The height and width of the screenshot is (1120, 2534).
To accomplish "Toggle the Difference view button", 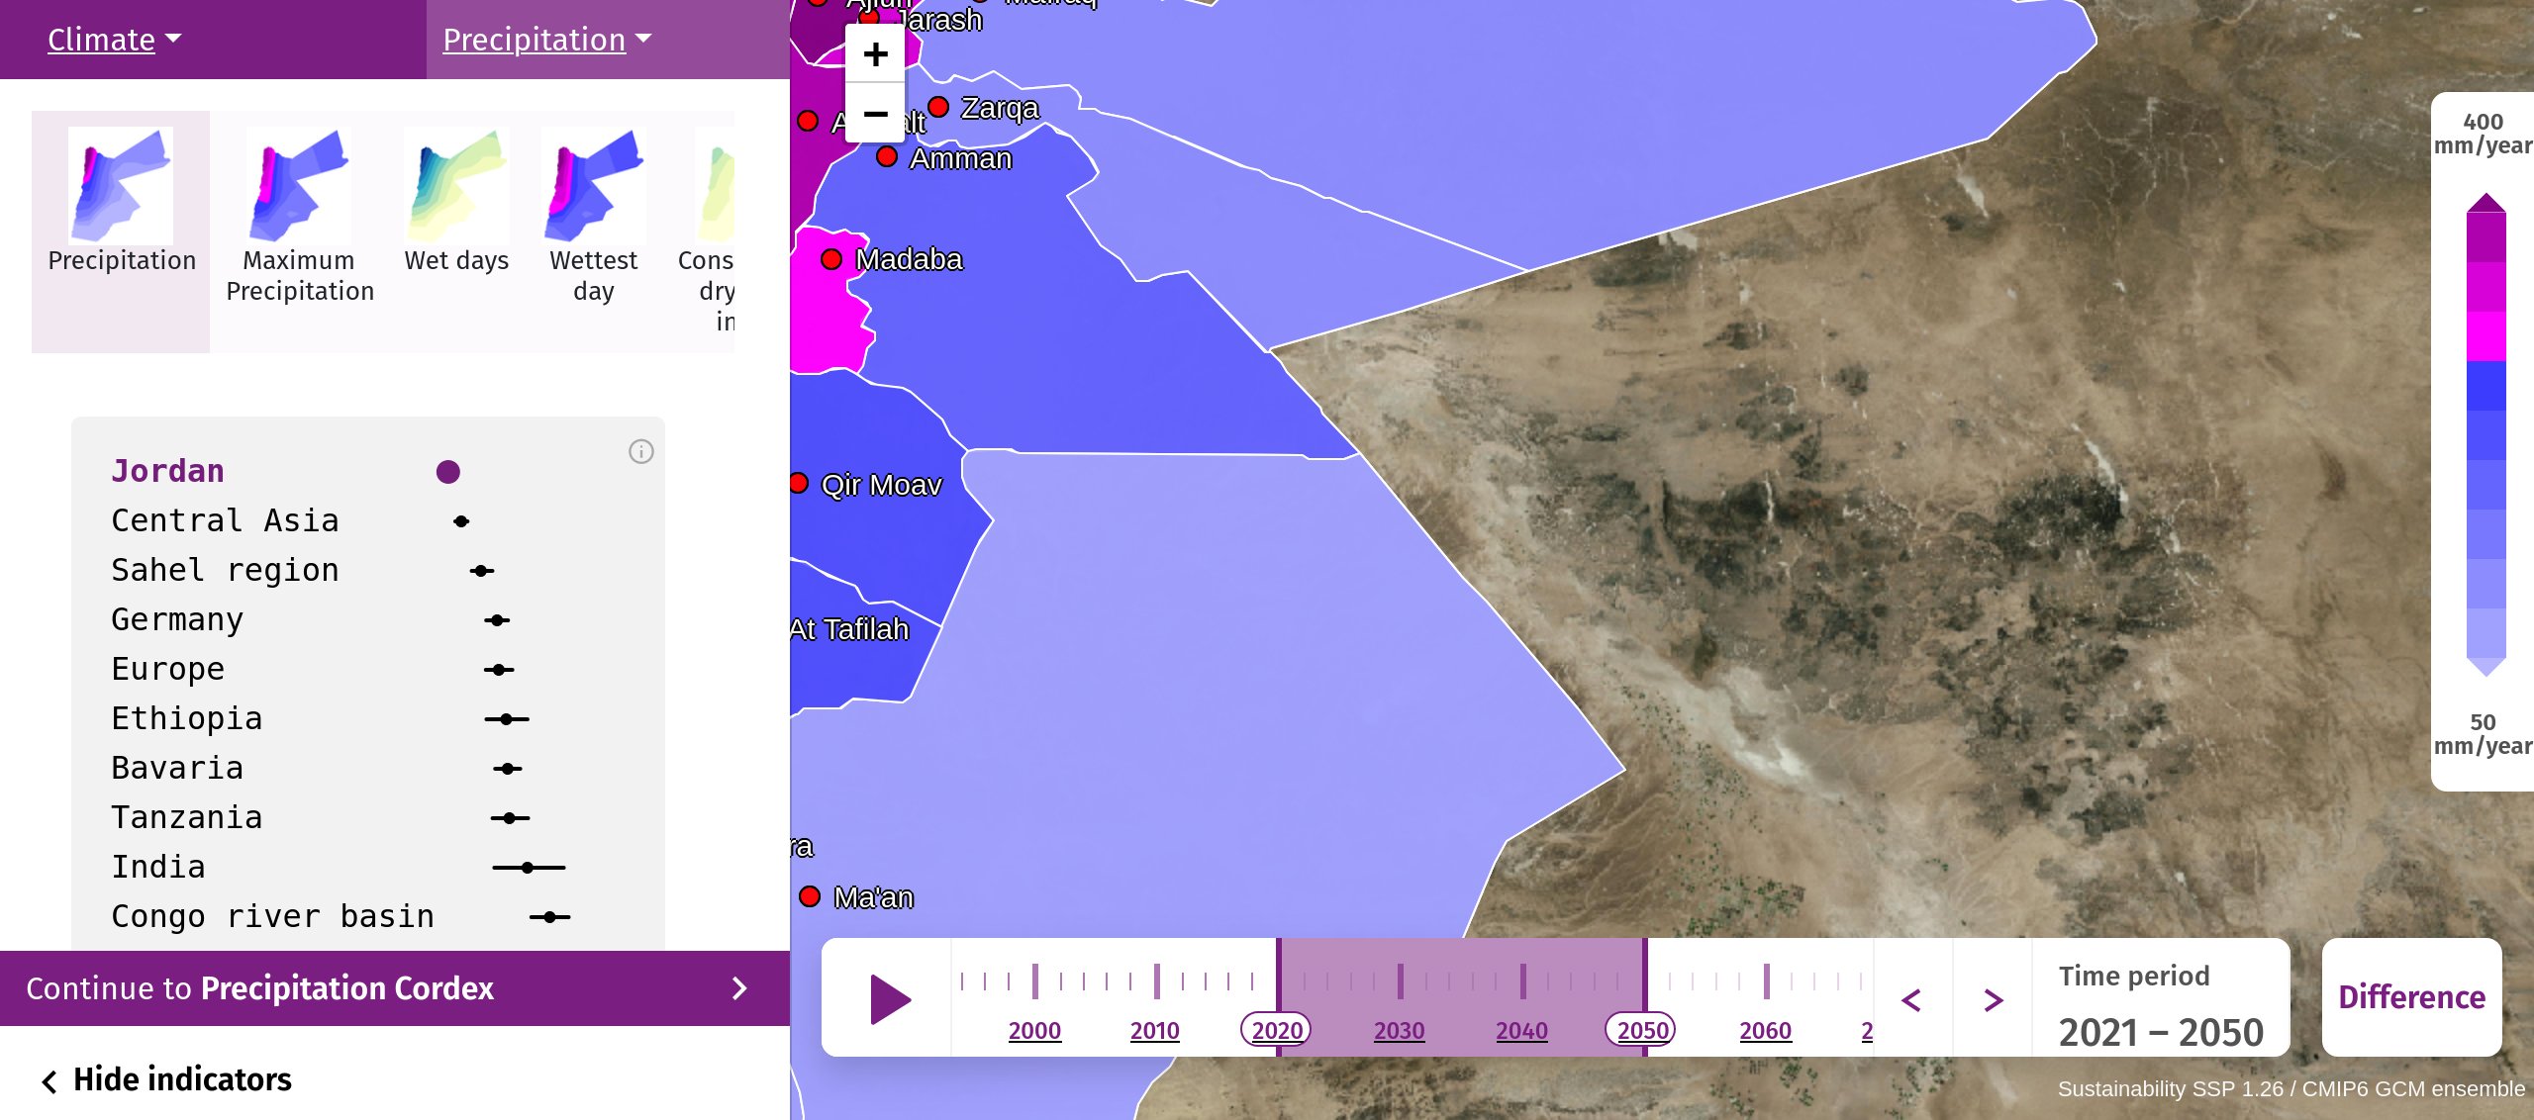I will pyautogui.click(x=2411, y=997).
